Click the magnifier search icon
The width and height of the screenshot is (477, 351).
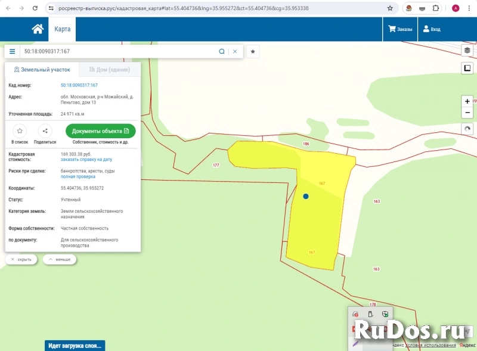222,52
